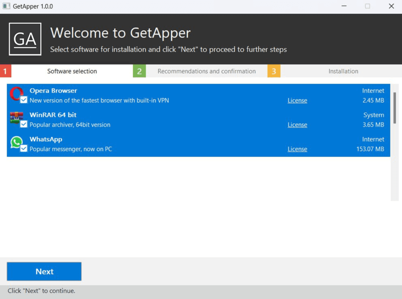Viewport: 402px width, 299px height.
Task: Click the WinRAR archive icon
Action: click(x=16, y=117)
